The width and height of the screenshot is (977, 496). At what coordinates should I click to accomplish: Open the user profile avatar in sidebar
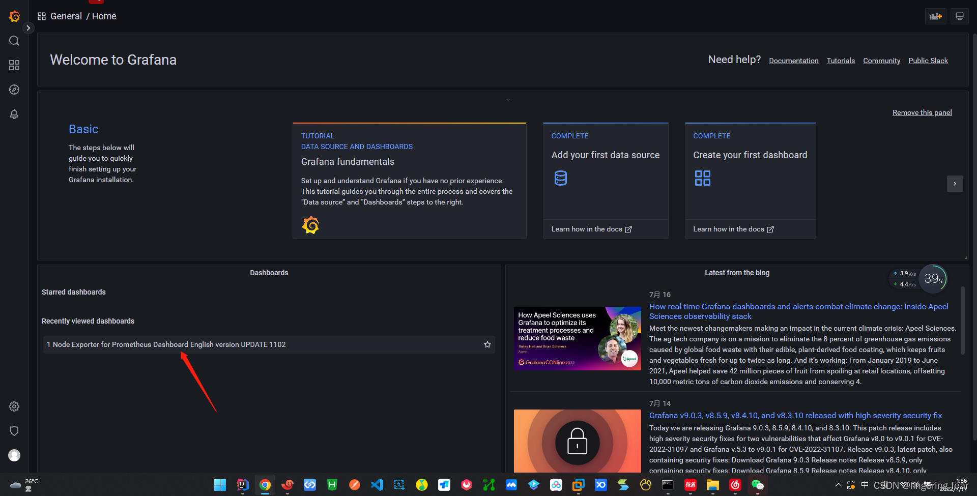tap(14, 455)
